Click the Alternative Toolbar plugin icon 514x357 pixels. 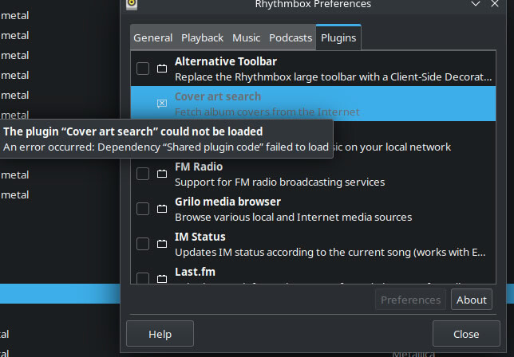161,69
